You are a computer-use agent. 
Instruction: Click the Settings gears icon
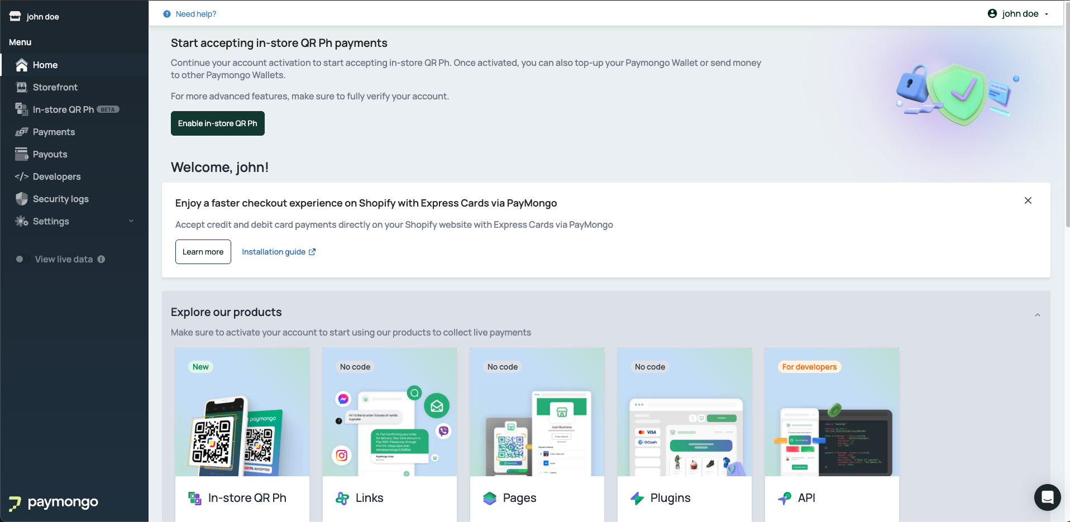coord(22,221)
